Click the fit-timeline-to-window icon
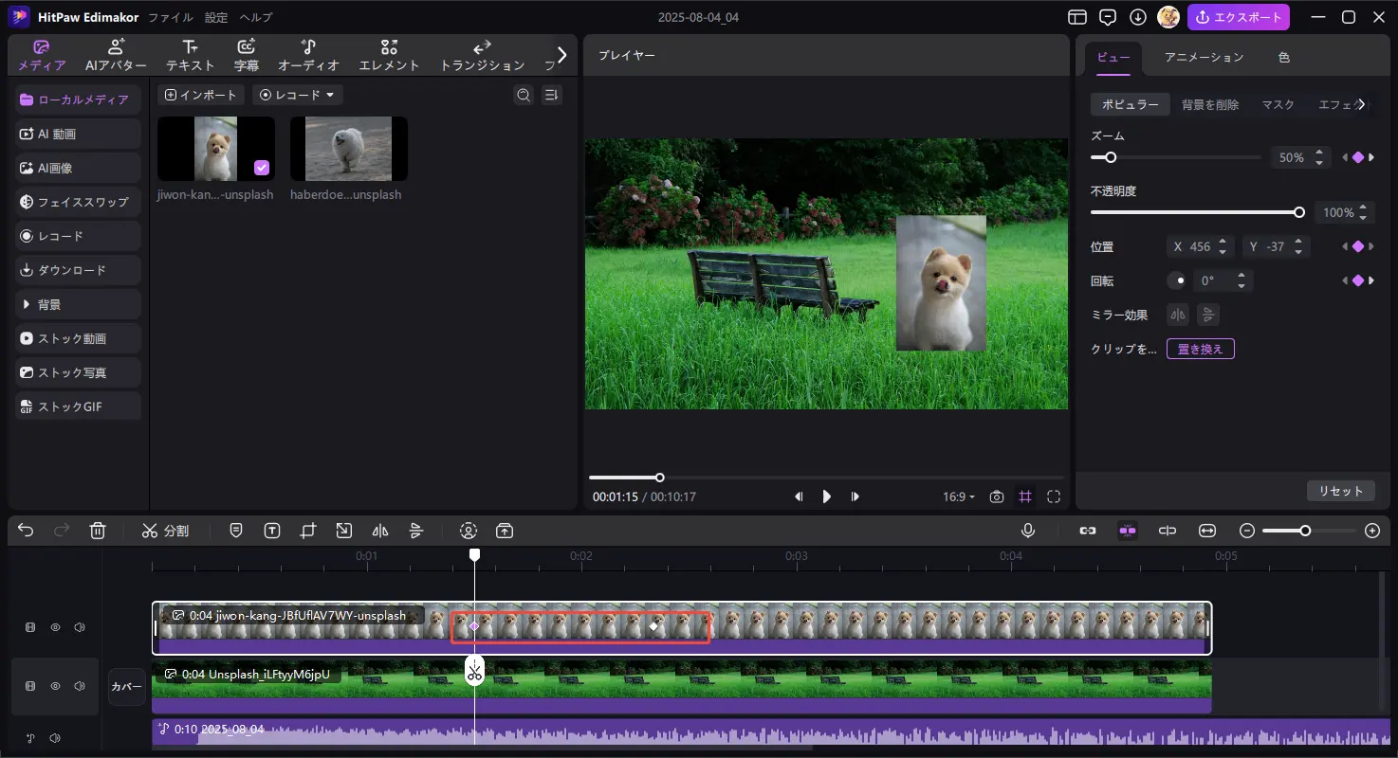Image resolution: width=1398 pixels, height=758 pixels. click(x=1207, y=531)
